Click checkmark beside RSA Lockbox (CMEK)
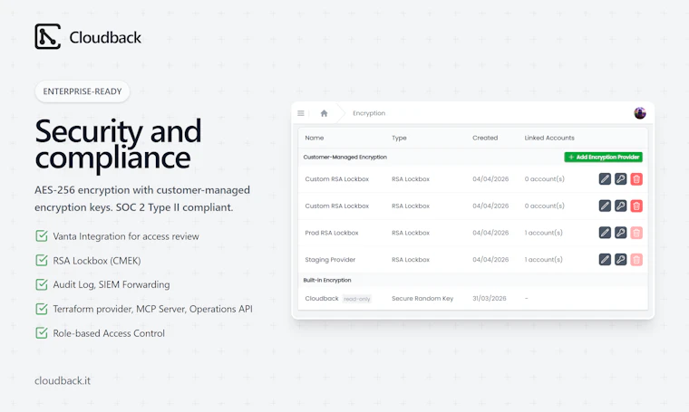The width and height of the screenshot is (689, 412). pyautogui.click(x=42, y=260)
